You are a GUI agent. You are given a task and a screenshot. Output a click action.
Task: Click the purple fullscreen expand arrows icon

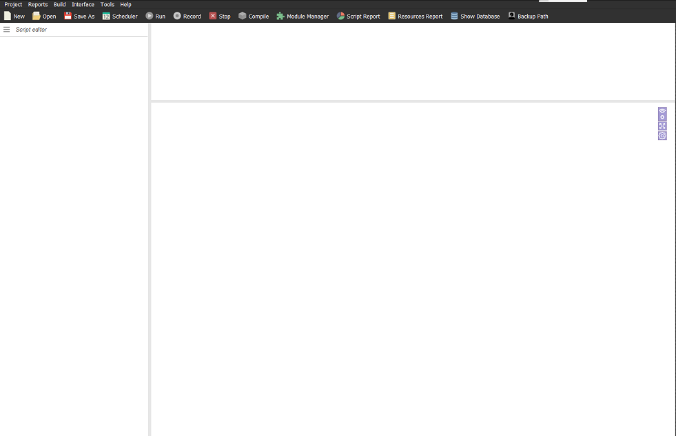(x=662, y=126)
